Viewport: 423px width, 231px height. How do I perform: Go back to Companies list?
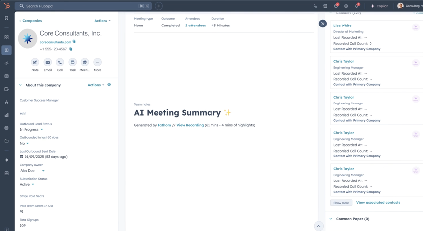(30, 21)
